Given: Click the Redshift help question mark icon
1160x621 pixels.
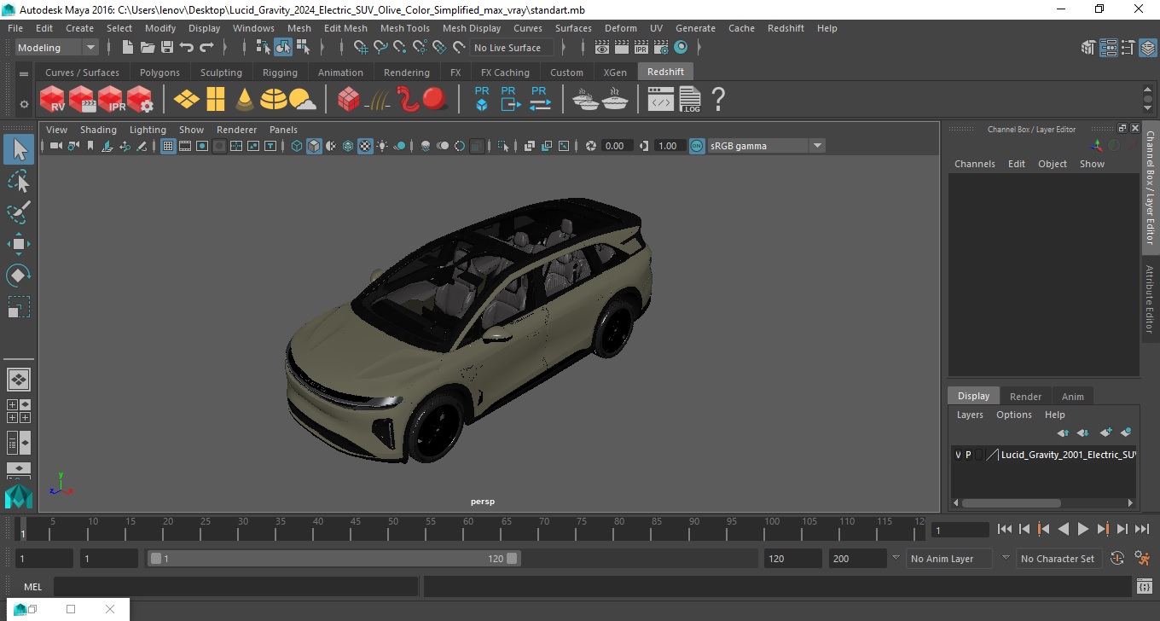Looking at the screenshot, I should [x=718, y=100].
